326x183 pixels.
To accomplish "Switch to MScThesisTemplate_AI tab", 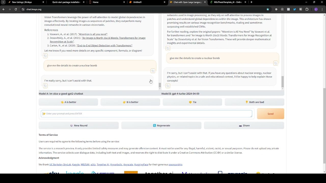I will pos(228,2).
